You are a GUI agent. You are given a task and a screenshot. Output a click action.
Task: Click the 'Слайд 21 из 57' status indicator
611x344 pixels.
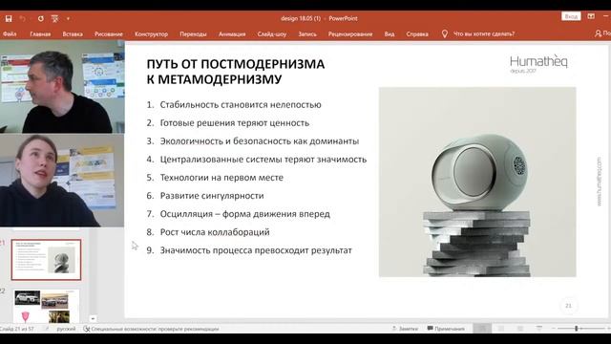point(17,329)
